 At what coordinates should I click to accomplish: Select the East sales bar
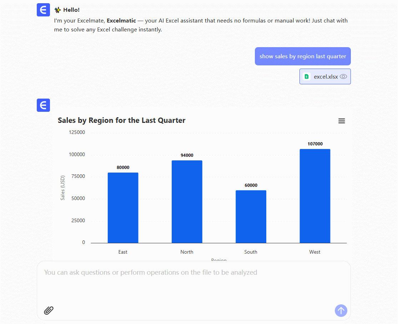pos(123,208)
